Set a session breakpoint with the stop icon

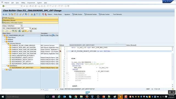(x=43, y=14)
